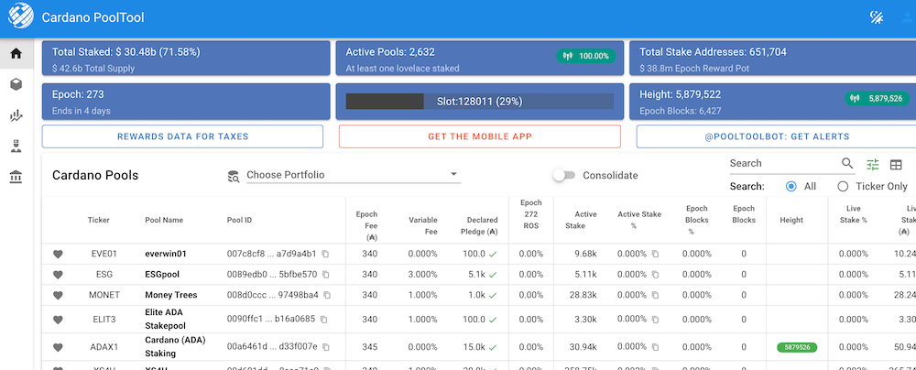Click the theme toggle icon in header
The width and height of the screenshot is (916, 370).
[x=877, y=17]
